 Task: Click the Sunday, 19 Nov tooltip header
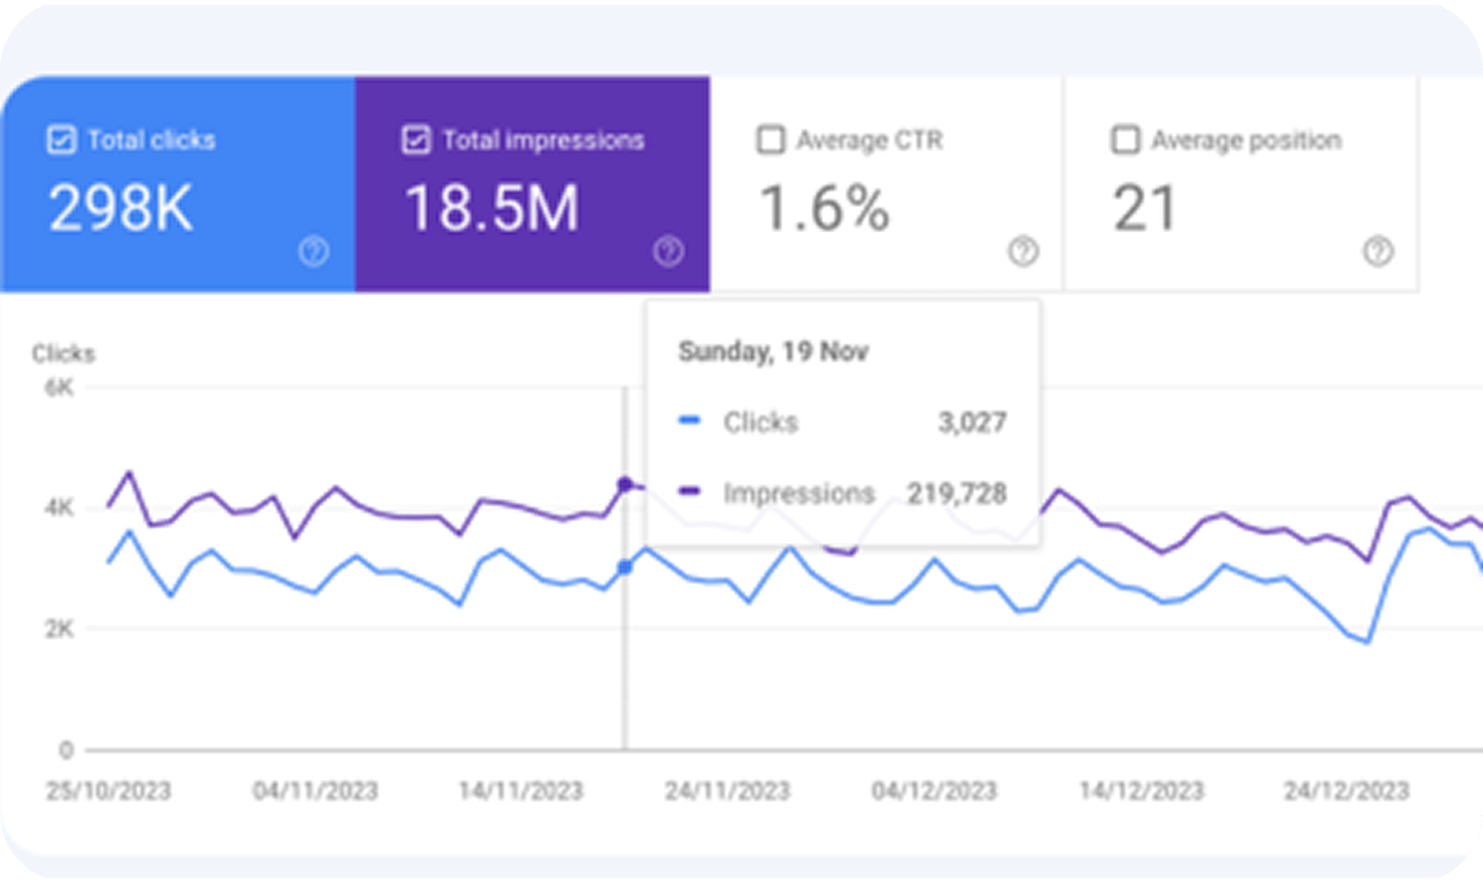pos(773,351)
